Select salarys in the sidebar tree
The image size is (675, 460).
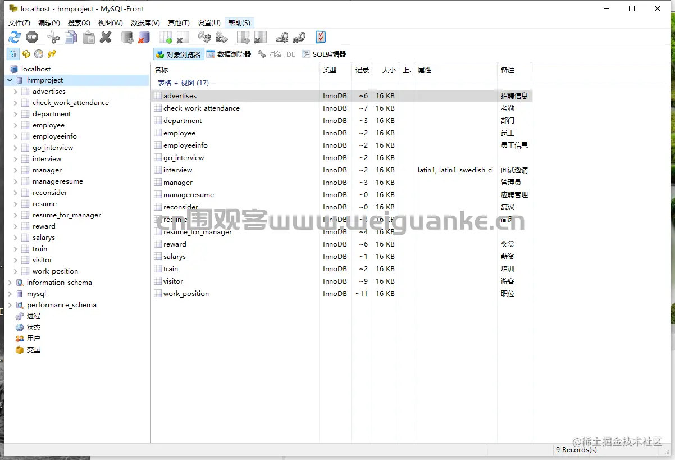44,238
